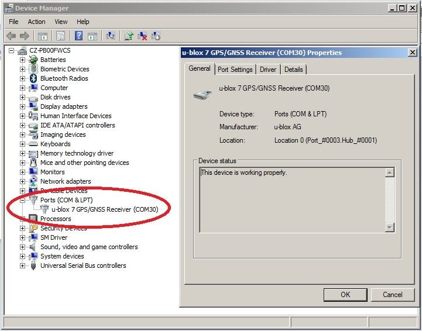Select the Batteries category icon
The image size is (422, 331).
33,60
